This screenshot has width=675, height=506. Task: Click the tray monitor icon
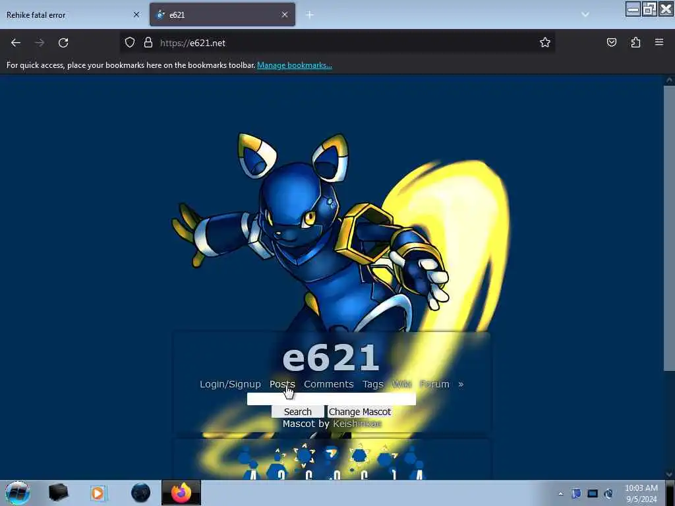pos(593,493)
